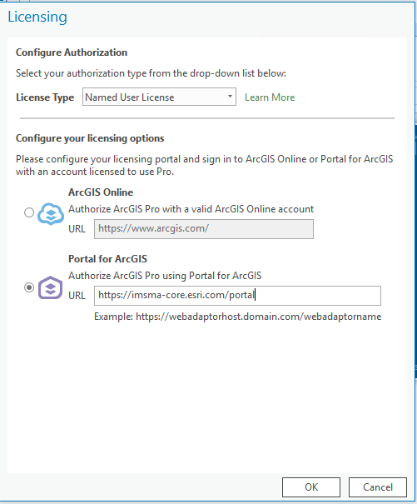
Task: Click the purple Portal for ArcGIS icon
Action: pyautogui.click(x=51, y=287)
